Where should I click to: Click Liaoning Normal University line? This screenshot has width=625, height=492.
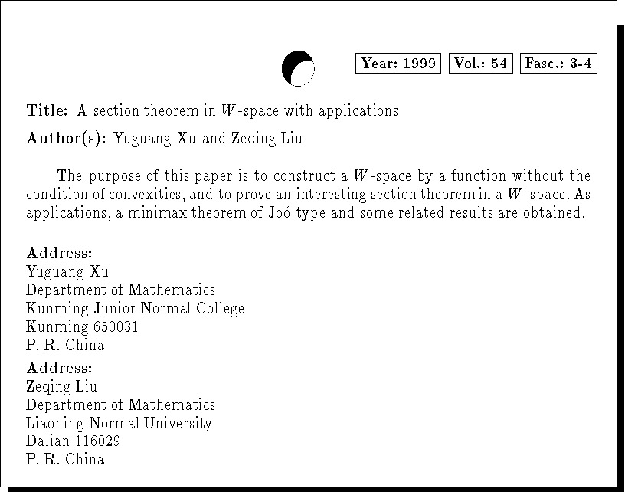tap(119, 423)
